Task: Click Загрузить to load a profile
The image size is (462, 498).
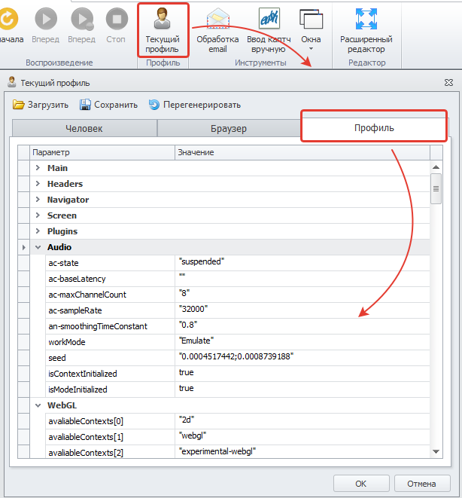Action: click(x=41, y=105)
